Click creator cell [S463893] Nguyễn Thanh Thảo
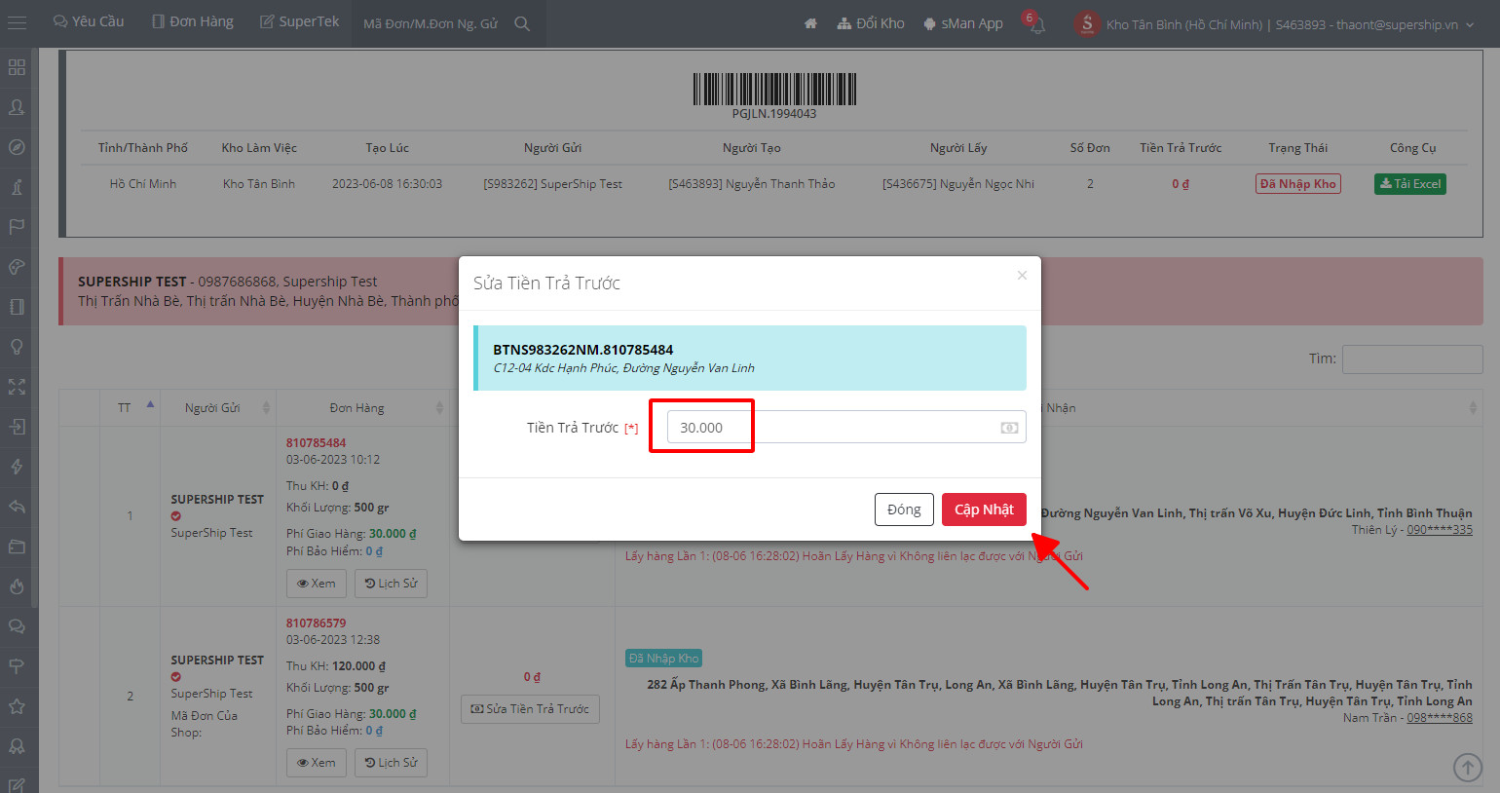Viewport: 1500px width, 793px height. (752, 184)
